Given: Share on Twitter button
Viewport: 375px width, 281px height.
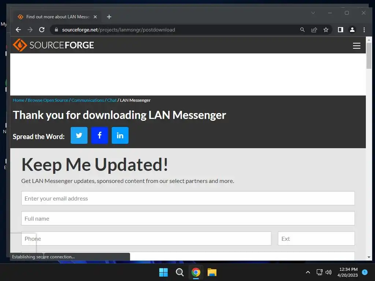Looking at the screenshot, I should [79, 135].
